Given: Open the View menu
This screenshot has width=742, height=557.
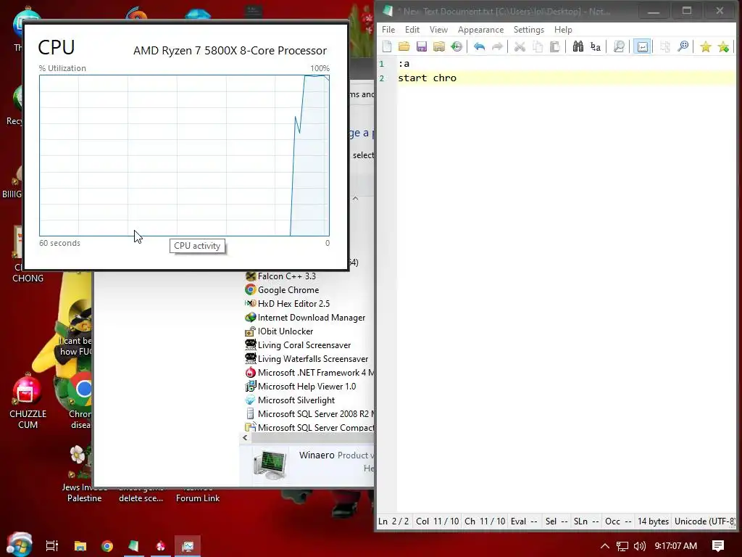Looking at the screenshot, I should [x=438, y=29].
